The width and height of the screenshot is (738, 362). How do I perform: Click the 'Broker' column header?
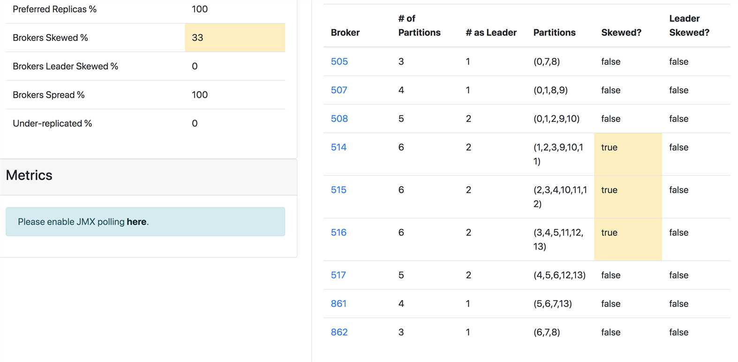coord(345,32)
